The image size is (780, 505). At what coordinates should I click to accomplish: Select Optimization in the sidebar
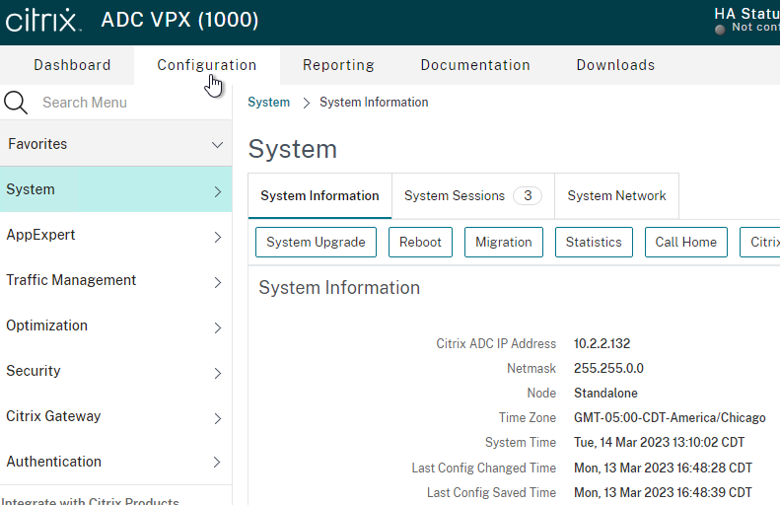[116, 325]
